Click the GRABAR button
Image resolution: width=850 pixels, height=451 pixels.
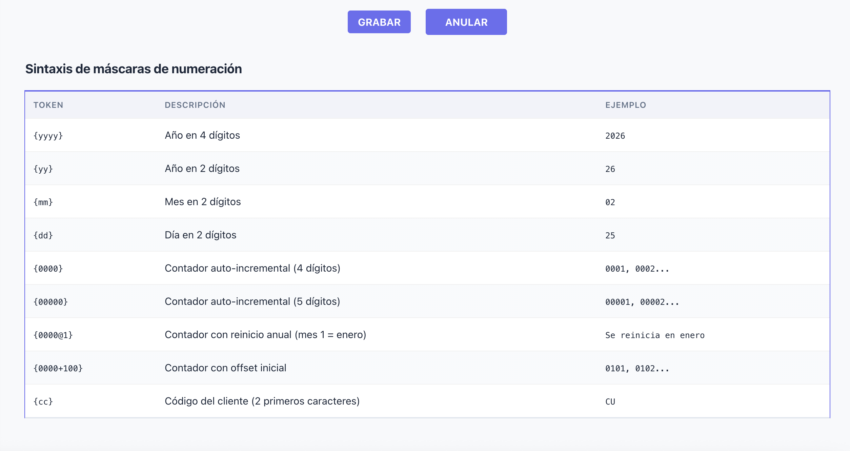[379, 22]
